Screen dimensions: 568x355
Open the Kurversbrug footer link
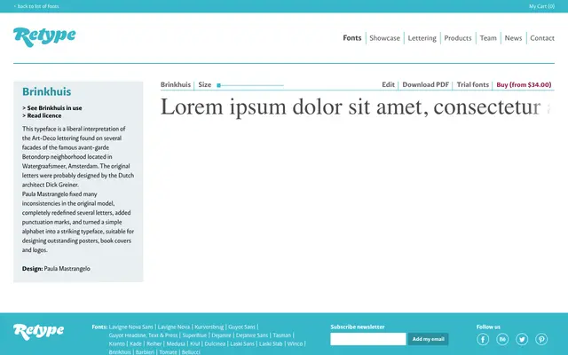click(x=209, y=327)
